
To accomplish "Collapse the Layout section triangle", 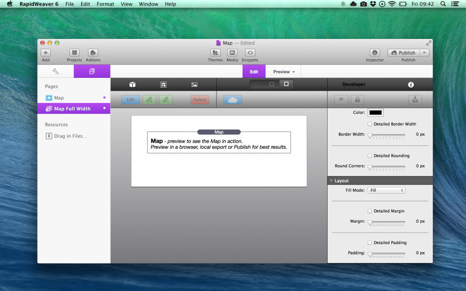I will click(331, 181).
